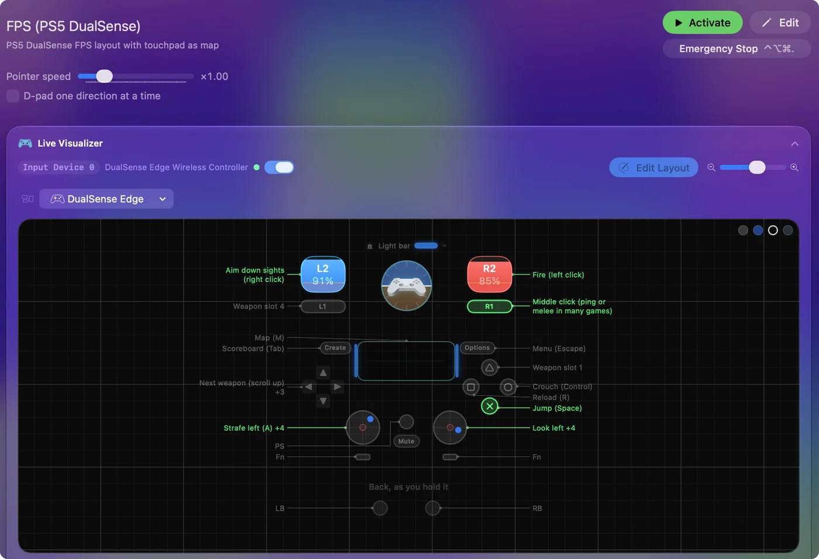Click the LB back paddle button
This screenshot has width=819, height=559.
380,508
